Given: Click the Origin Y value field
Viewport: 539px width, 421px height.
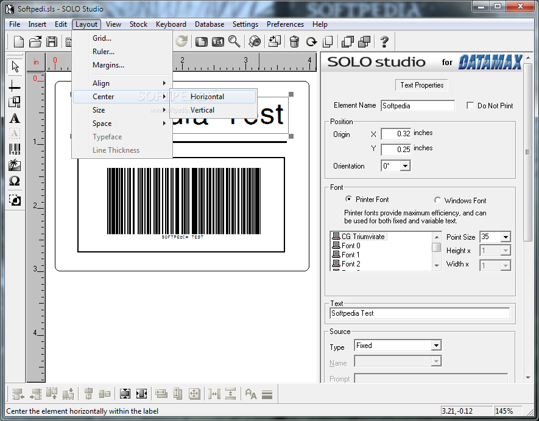Looking at the screenshot, I should tap(396, 150).
